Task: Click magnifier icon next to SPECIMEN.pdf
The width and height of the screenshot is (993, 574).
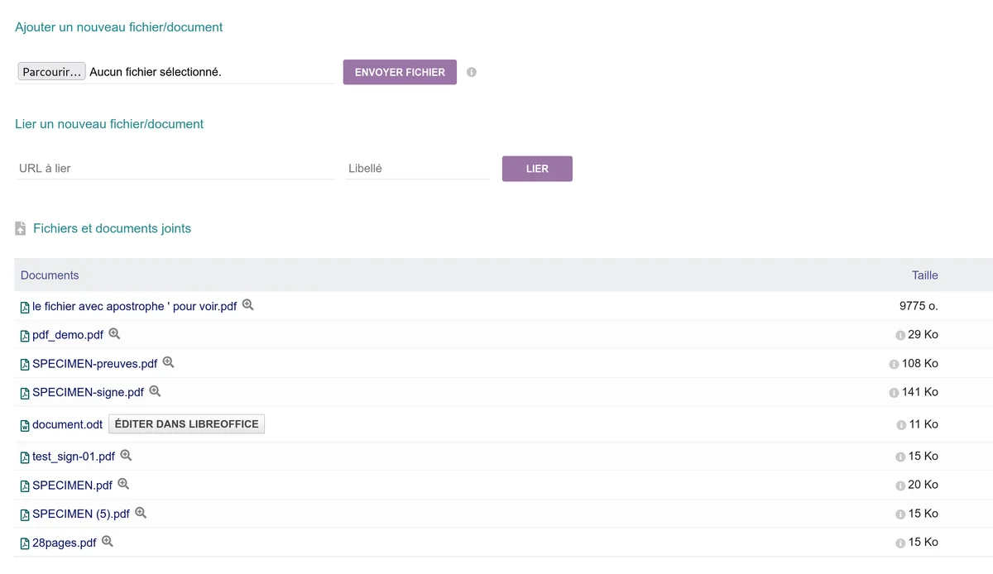Action: [123, 484]
